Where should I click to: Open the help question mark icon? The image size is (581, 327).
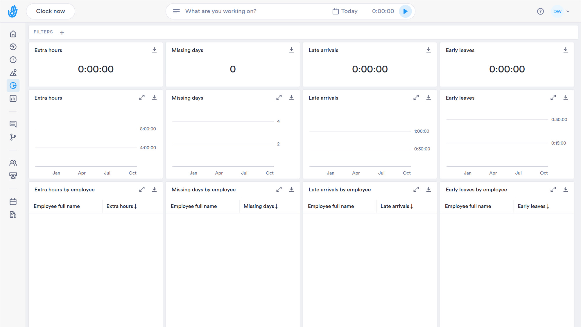(540, 11)
